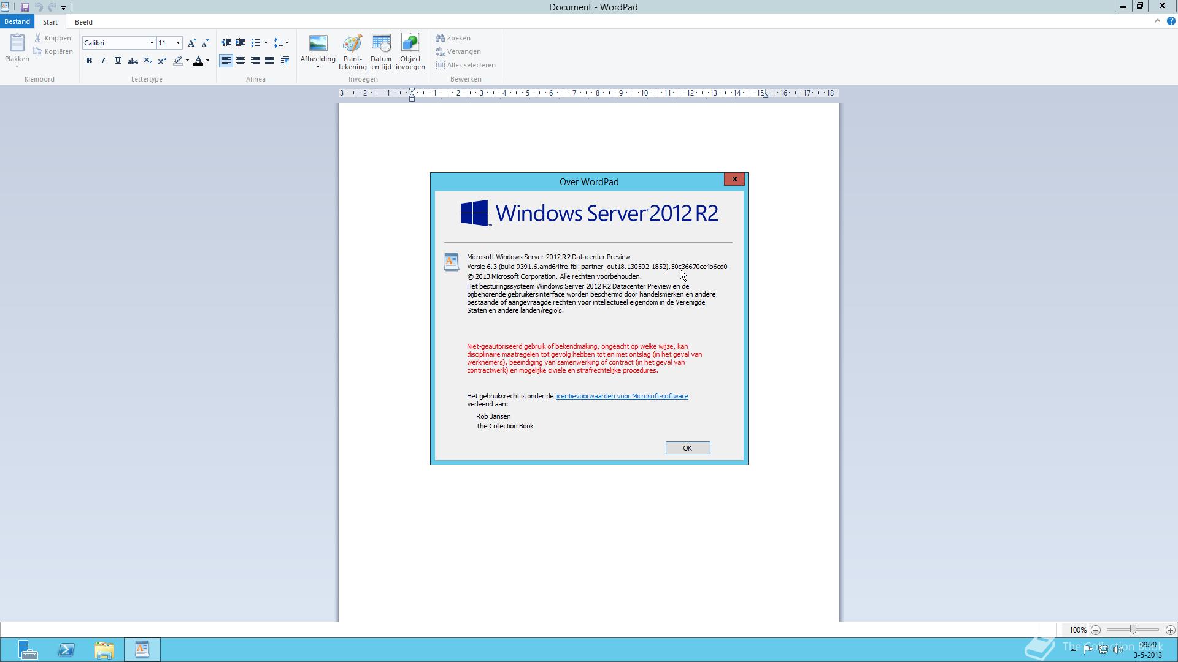The image size is (1178, 662).
Task: Close the Over WordPad dialog
Action: click(x=734, y=179)
